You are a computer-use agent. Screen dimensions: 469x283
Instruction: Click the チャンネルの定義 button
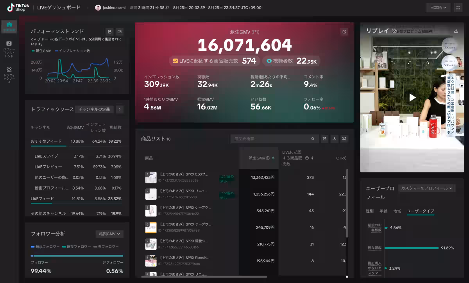[95, 109]
